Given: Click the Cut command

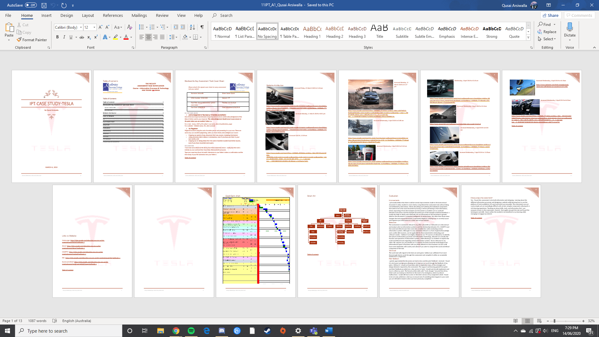Looking at the screenshot, I should (x=23, y=25).
